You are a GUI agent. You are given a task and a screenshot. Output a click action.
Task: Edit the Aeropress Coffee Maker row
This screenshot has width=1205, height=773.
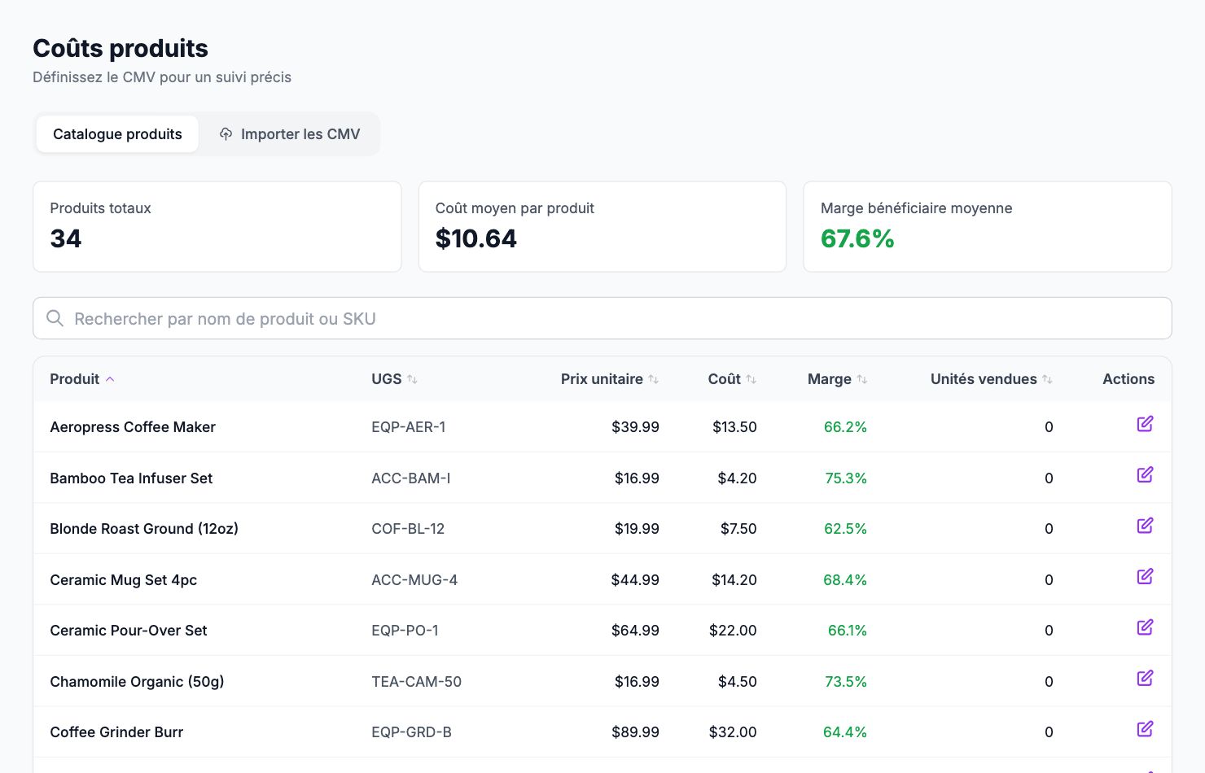[x=1145, y=424]
